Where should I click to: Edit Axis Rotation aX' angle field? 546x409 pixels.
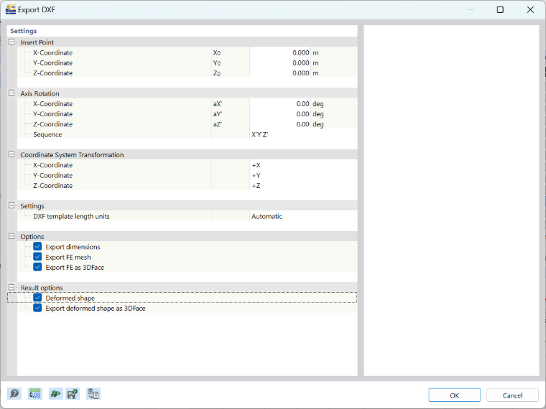coord(280,103)
